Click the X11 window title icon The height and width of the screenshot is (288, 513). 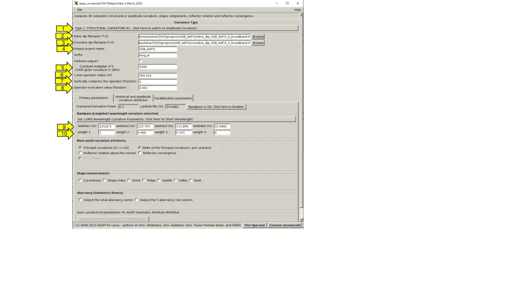(76, 3)
